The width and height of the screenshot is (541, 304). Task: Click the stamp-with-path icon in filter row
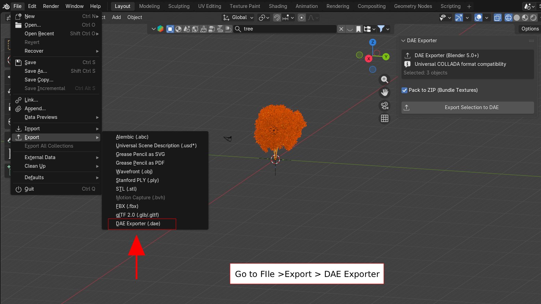pyautogui.click(x=220, y=29)
